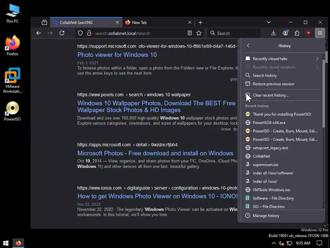Open the uBlock Origin extension icon
Viewport: 330px width, 248px height.
click(308, 33)
